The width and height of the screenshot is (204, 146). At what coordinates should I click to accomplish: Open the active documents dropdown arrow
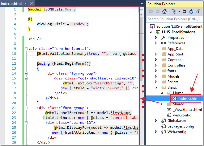click(142, 4)
